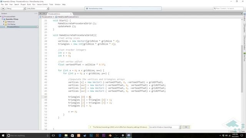Screen dimensions: 246x138
Task: Navigate to next tab arrow
Action: [44, 14]
